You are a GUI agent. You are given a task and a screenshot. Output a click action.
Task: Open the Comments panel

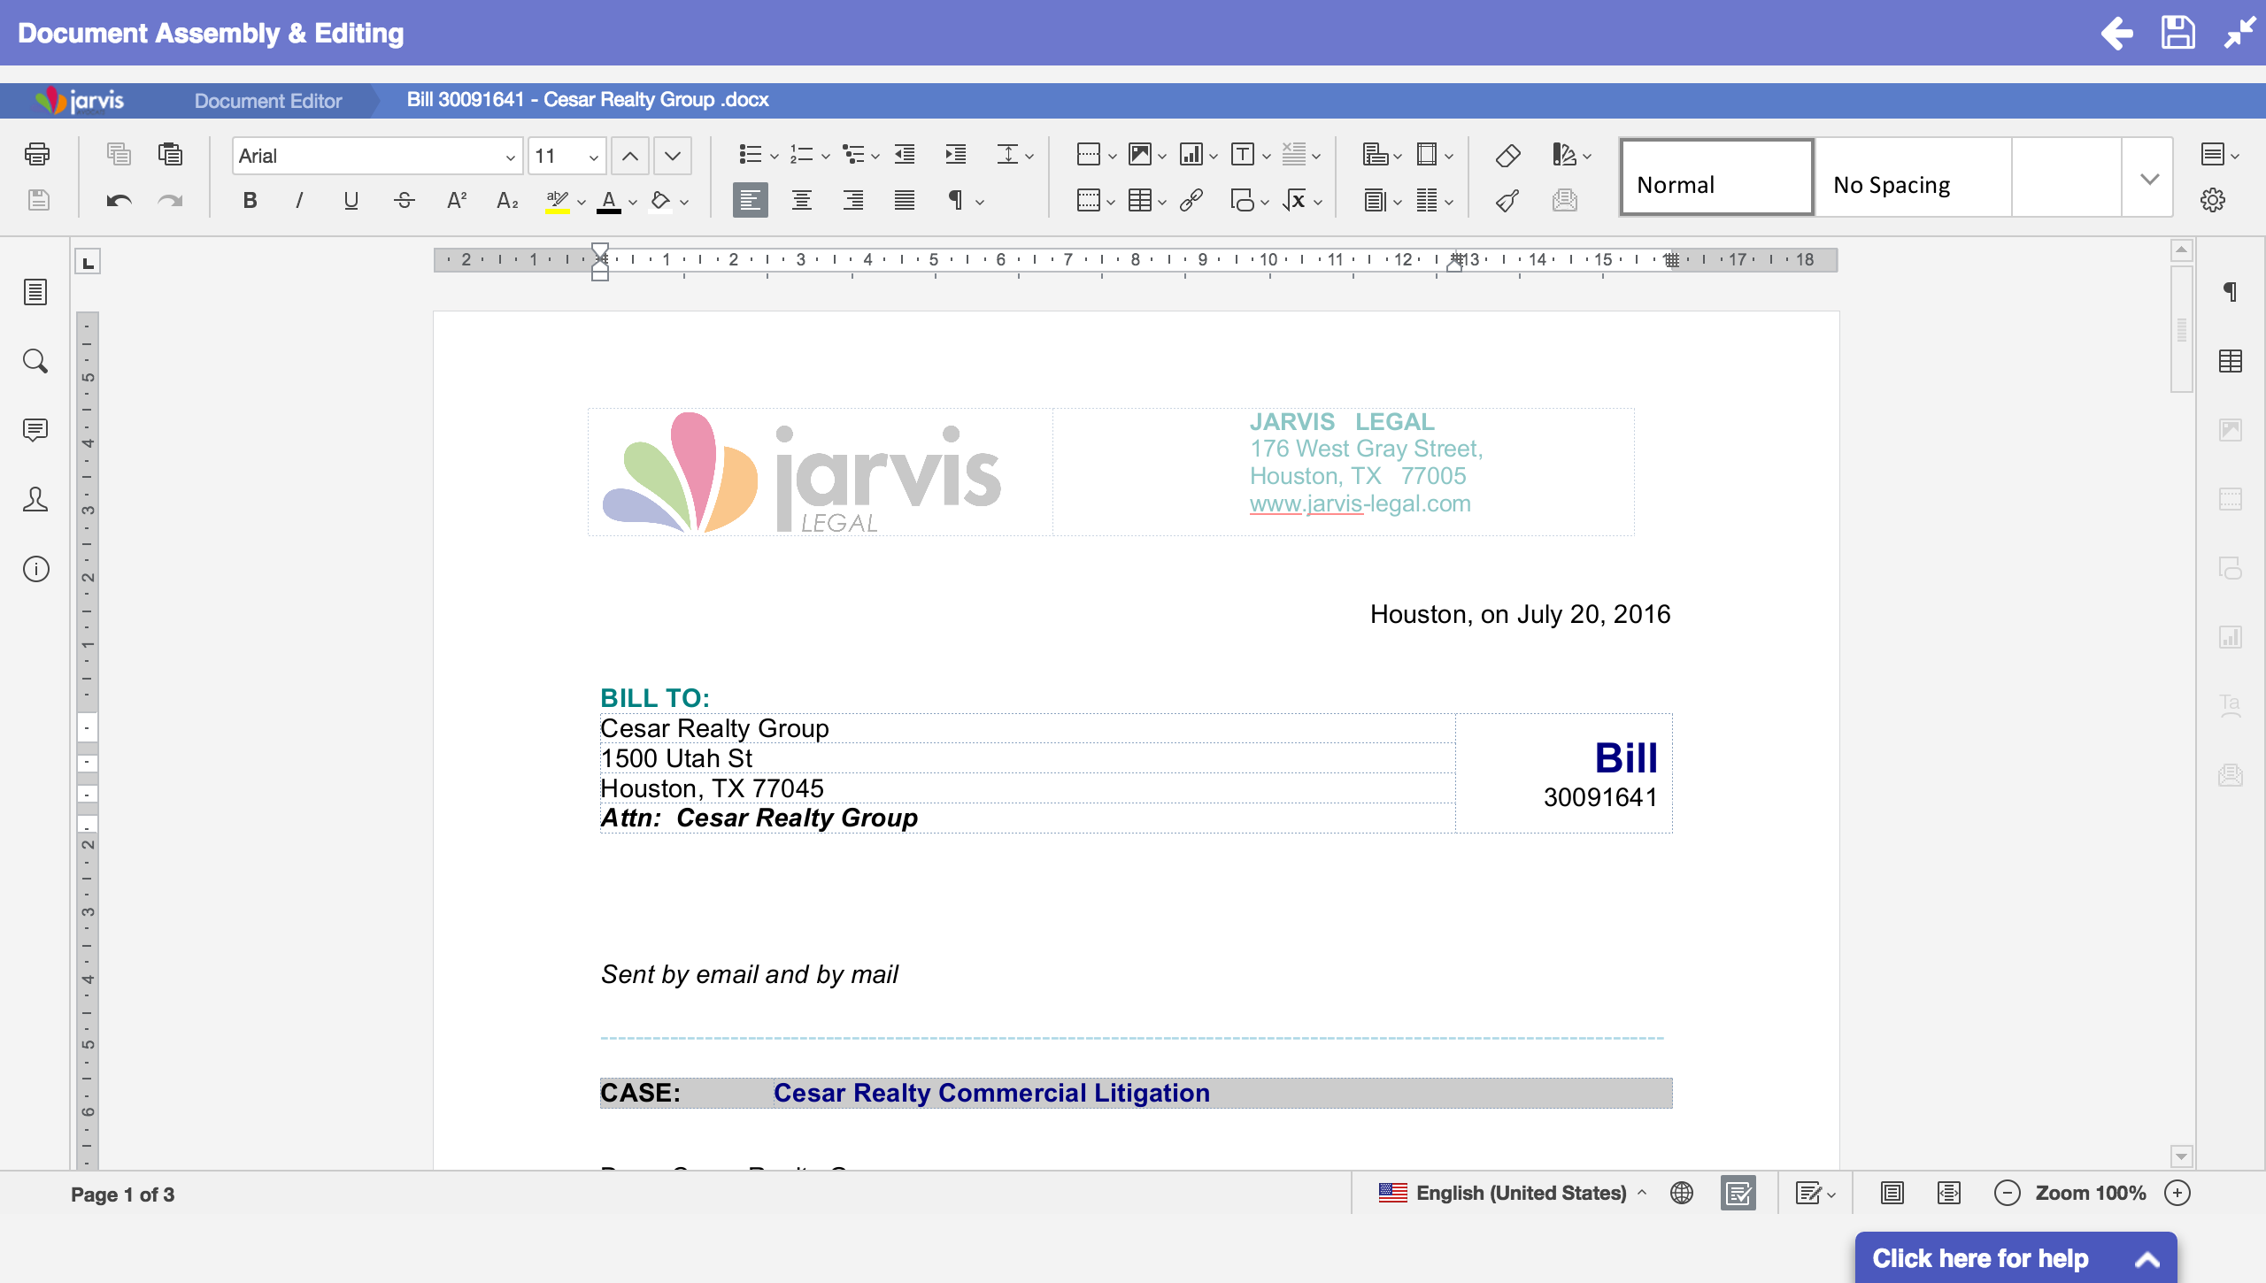(x=35, y=431)
